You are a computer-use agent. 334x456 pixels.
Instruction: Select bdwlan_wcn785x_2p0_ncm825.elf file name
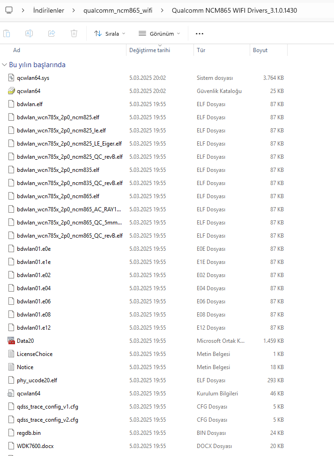58,117
